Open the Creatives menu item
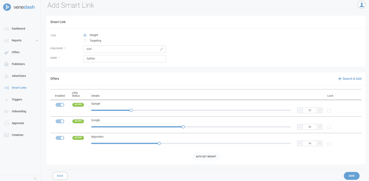Viewport: 369px width, 181px height. coord(17,135)
